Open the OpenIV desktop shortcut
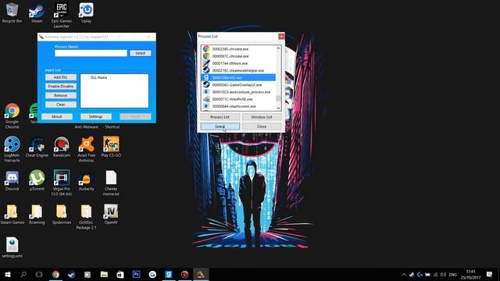 click(111, 214)
